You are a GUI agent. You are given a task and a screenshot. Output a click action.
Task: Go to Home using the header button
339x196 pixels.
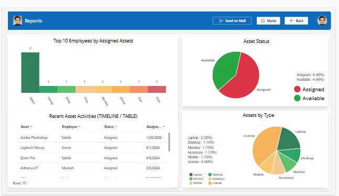coord(268,21)
